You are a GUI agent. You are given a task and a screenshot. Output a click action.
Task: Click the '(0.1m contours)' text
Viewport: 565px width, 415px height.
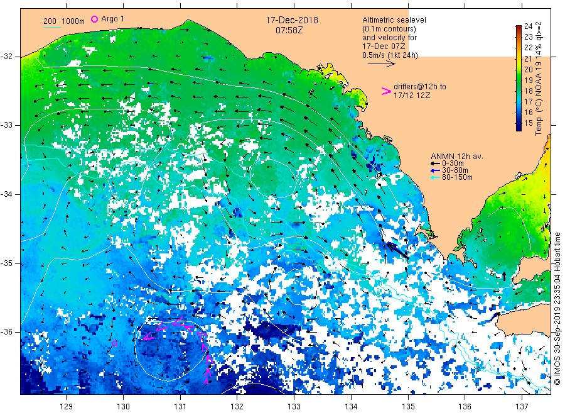(389, 29)
